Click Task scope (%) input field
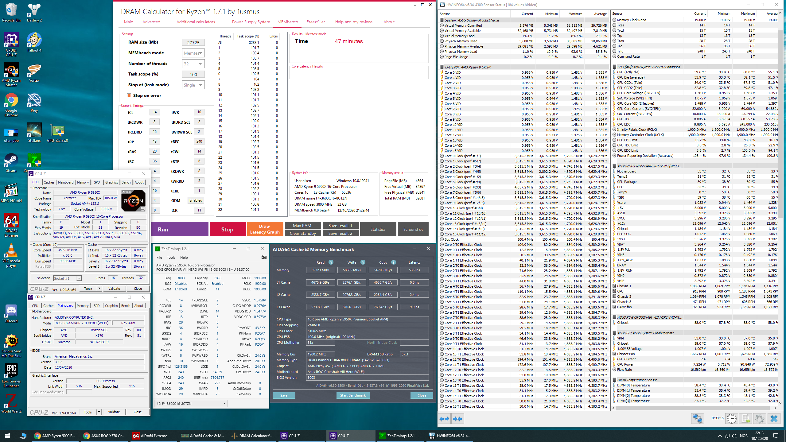786x442 pixels. [193, 75]
